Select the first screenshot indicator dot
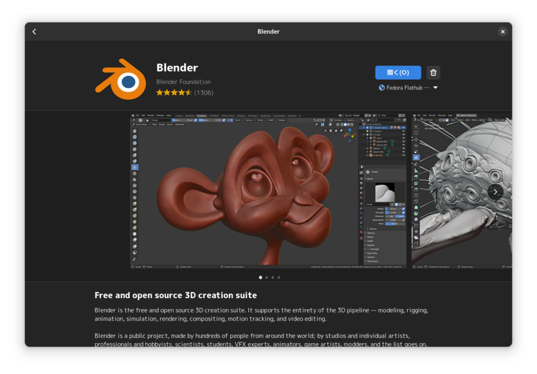 pyautogui.click(x=261, y=278)
